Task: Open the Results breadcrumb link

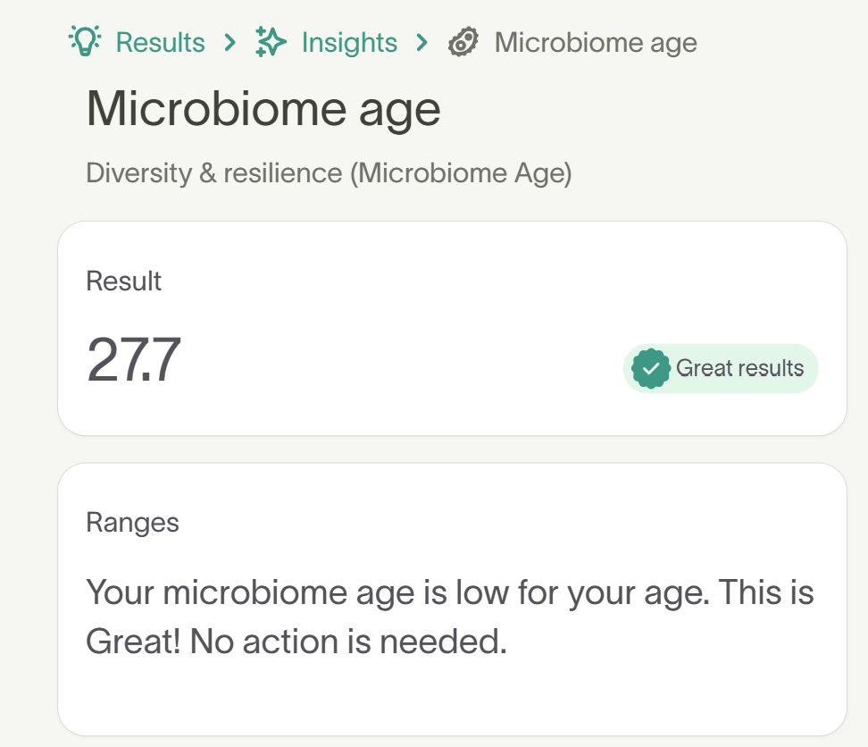Action: (160, 42)
